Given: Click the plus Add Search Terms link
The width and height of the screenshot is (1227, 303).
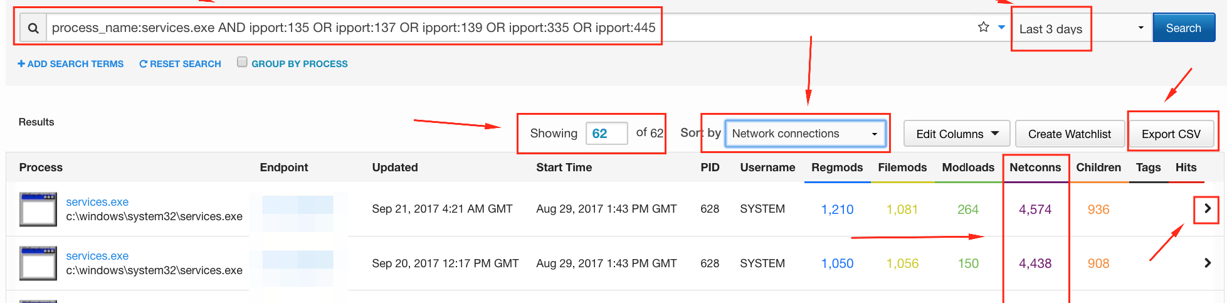Looking at the screenshot, I should [70, 64].
